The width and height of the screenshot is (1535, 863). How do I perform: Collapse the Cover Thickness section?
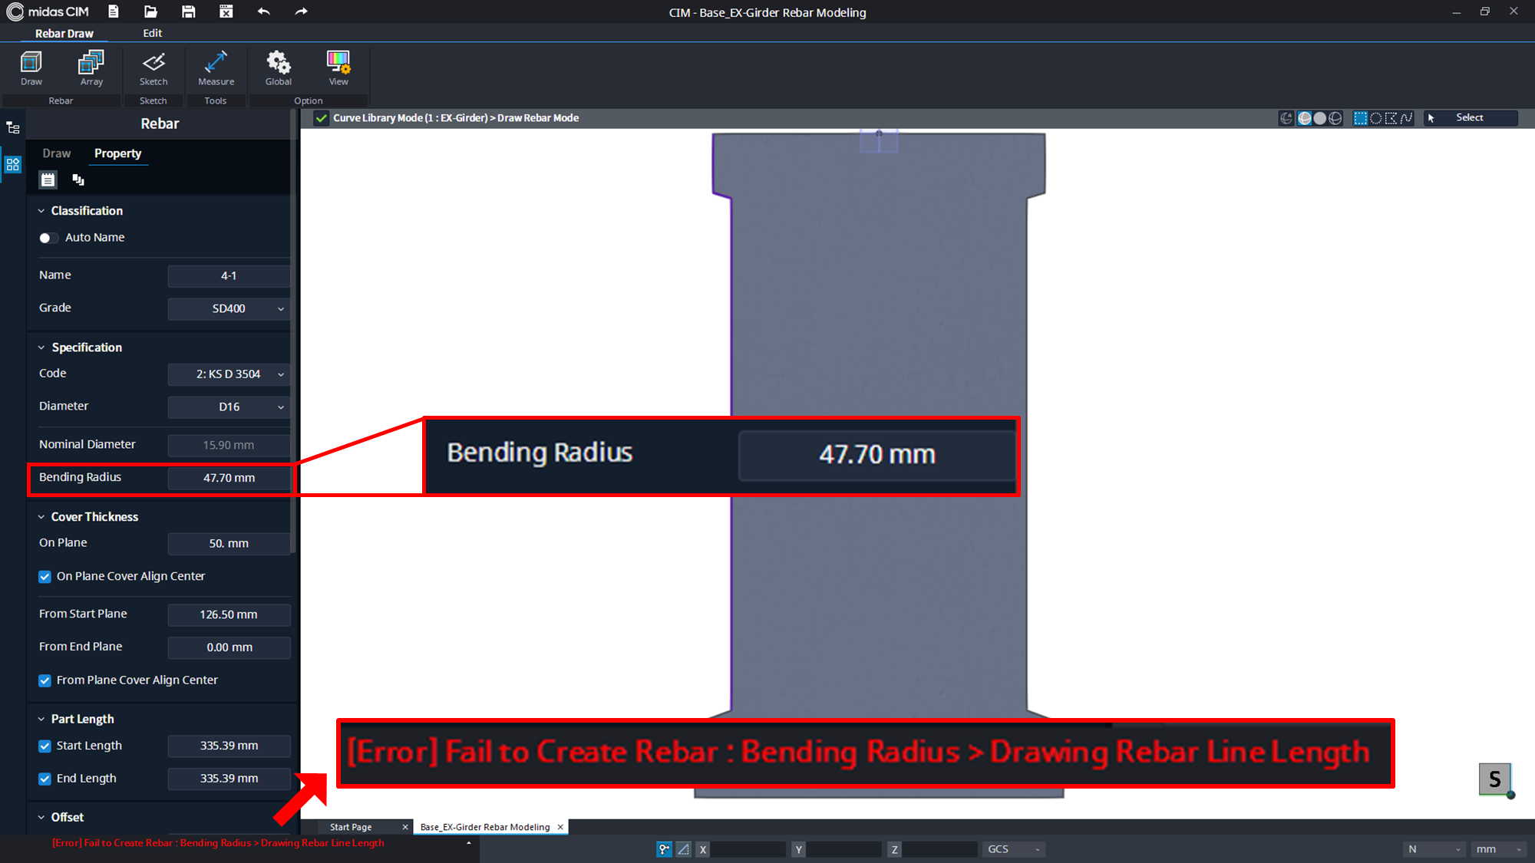(x=41, y=517)
